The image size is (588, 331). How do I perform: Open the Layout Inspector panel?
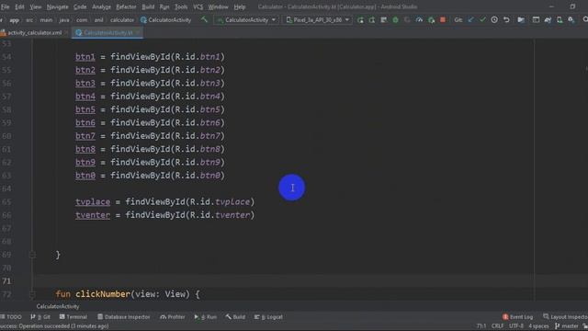[x=566, y=317]
